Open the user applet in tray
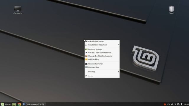The image size is (189, 106). 181,104
